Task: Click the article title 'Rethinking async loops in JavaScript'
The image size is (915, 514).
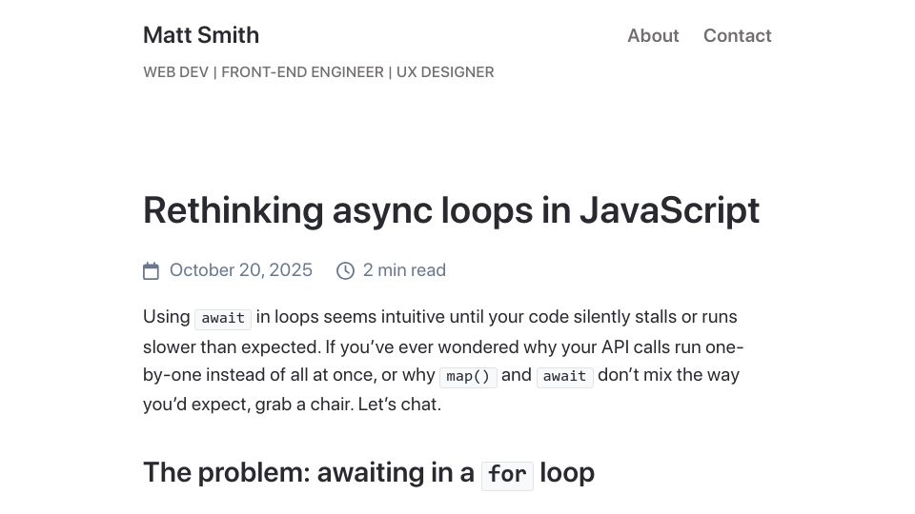Action: pos(451,209)
